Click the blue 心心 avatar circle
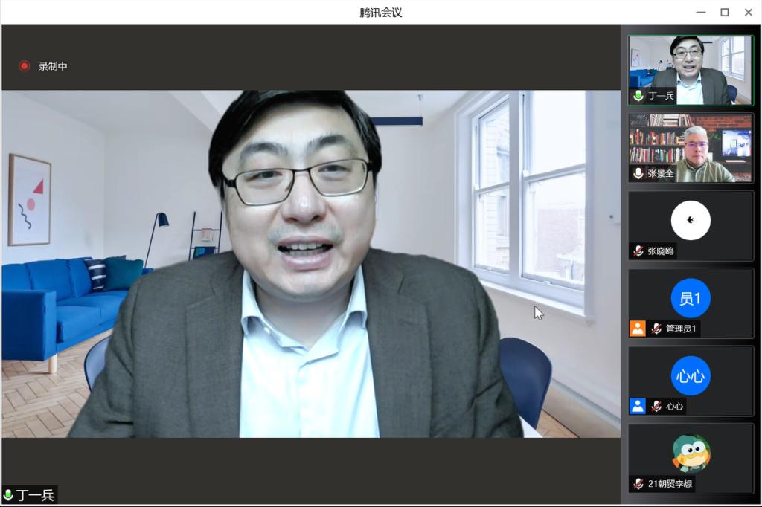 [x=690, y=375]
